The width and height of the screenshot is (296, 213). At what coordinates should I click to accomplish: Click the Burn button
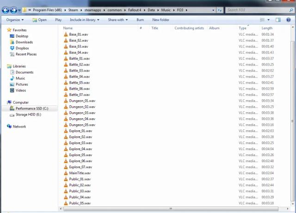[140, 20]
